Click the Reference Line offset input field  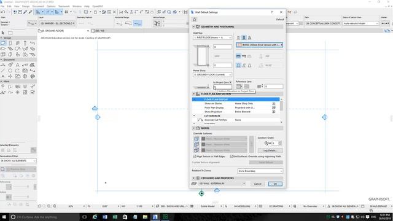pos(274,87)
